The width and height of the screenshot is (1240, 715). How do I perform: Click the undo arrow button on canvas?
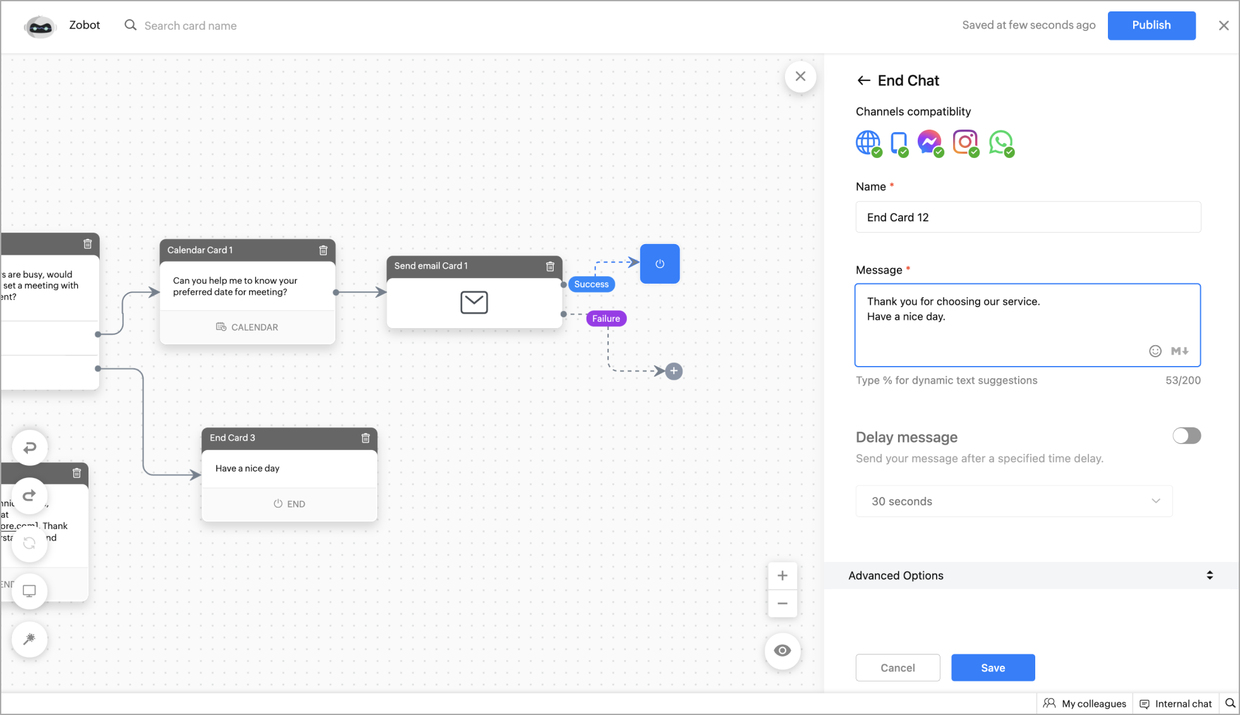[x=30, y=448]
